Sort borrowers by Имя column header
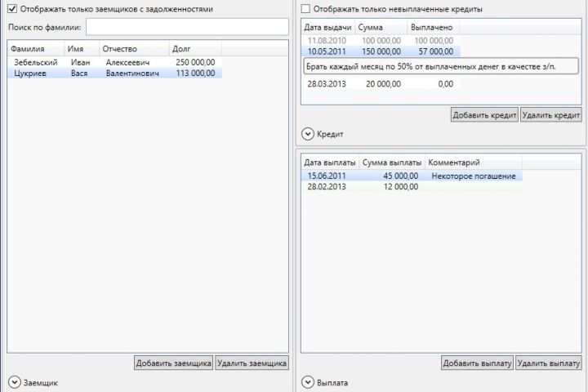588x392 pixels. (x=82, y=49)
